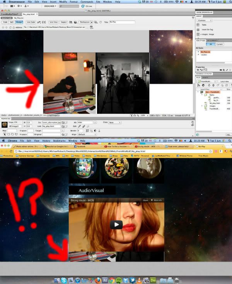Open the Align dropdown set to Default

coord(87,134)
